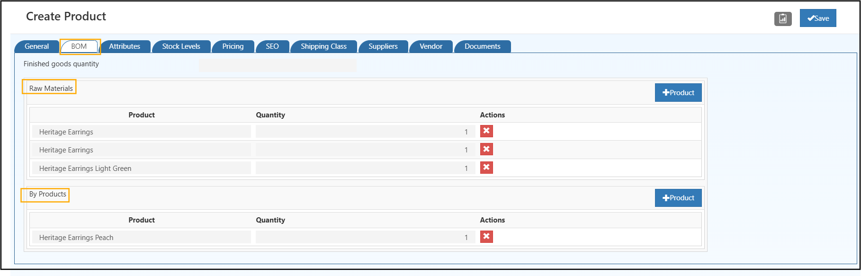The height and width of the screenshot is (276, 861).
Task: View the Documents tab
Action: coord(482,46)
